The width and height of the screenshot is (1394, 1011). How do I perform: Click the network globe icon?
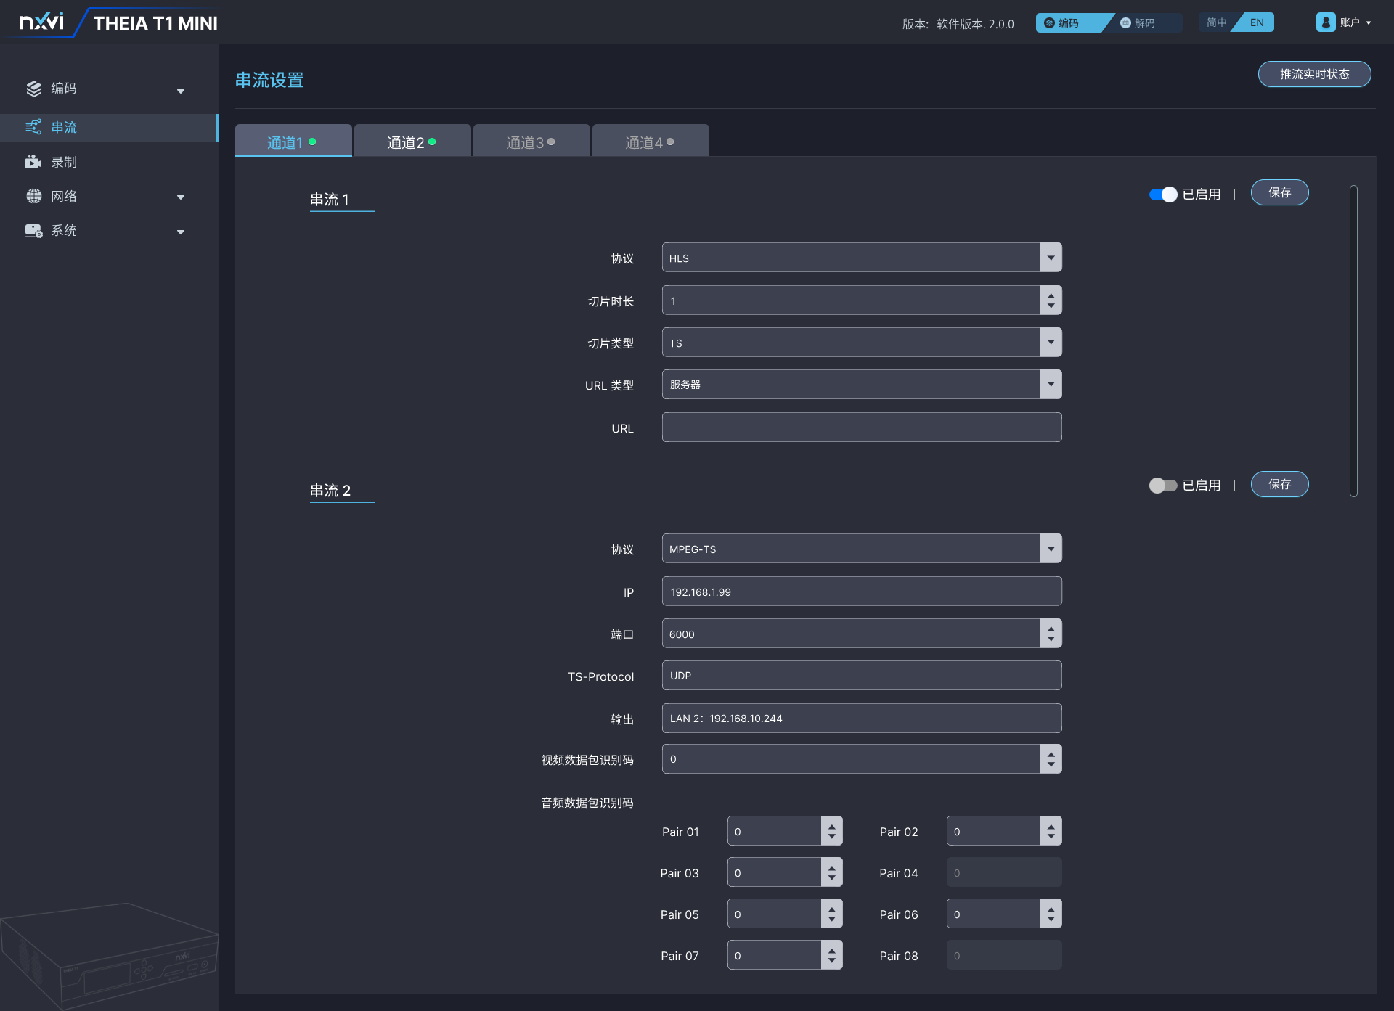tap(33, 196)
